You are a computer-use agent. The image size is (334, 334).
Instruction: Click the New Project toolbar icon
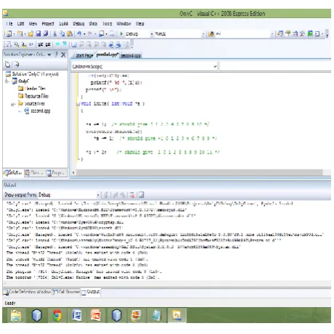[9, 33]
